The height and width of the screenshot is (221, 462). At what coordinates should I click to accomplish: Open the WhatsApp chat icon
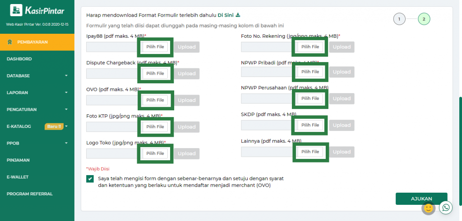pyautogui.click(x=446, y=207)
